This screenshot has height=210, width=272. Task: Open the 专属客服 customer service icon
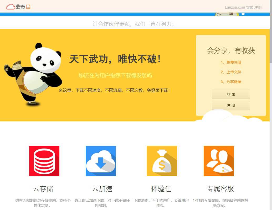click(218, 161)
